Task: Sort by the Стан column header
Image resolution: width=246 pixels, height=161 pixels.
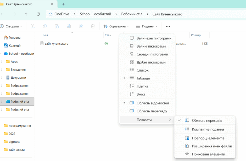Action: [108, 35]
